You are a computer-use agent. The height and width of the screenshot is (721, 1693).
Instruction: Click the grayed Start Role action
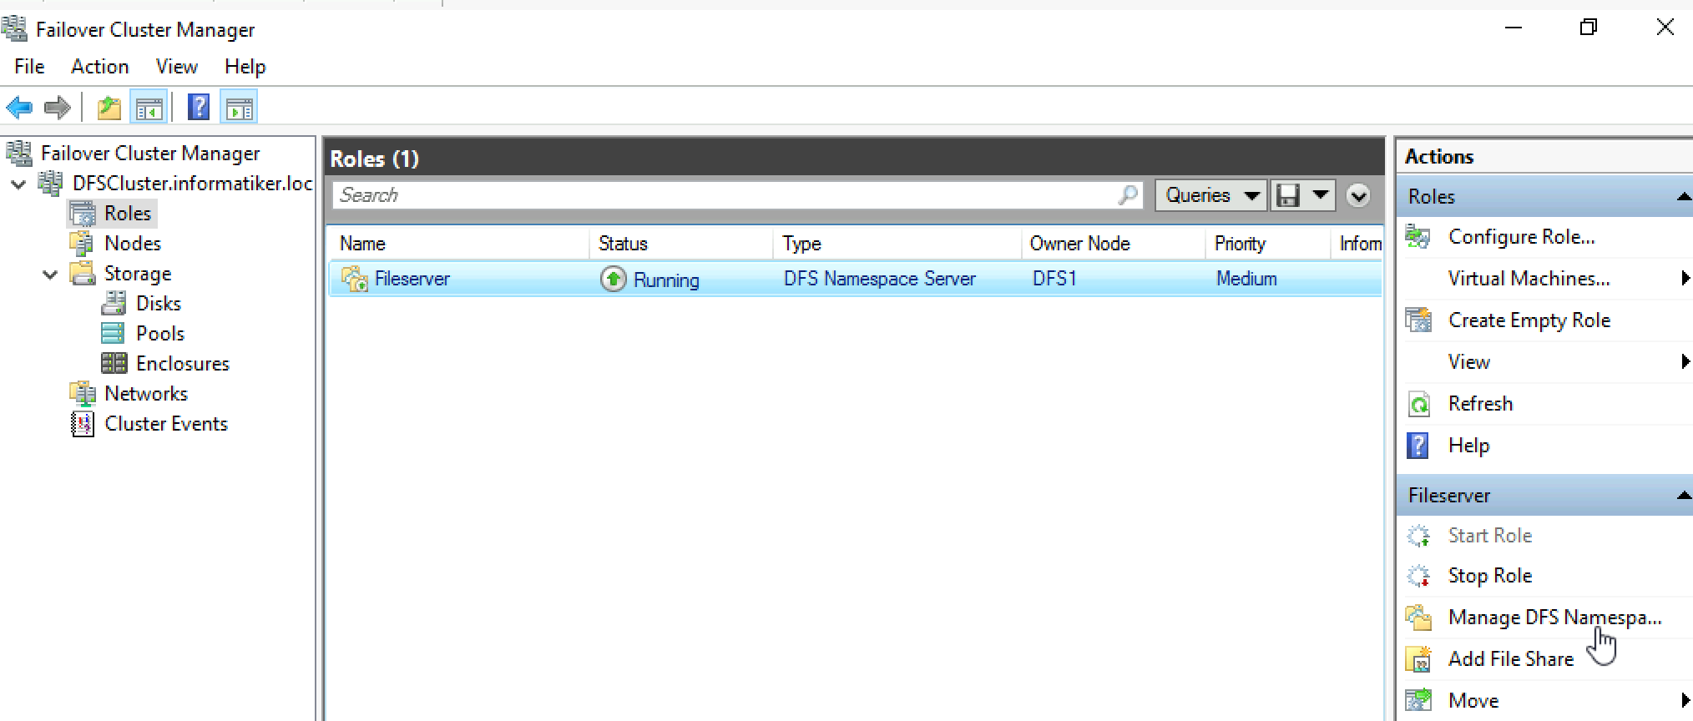[x=1490, y=536]
